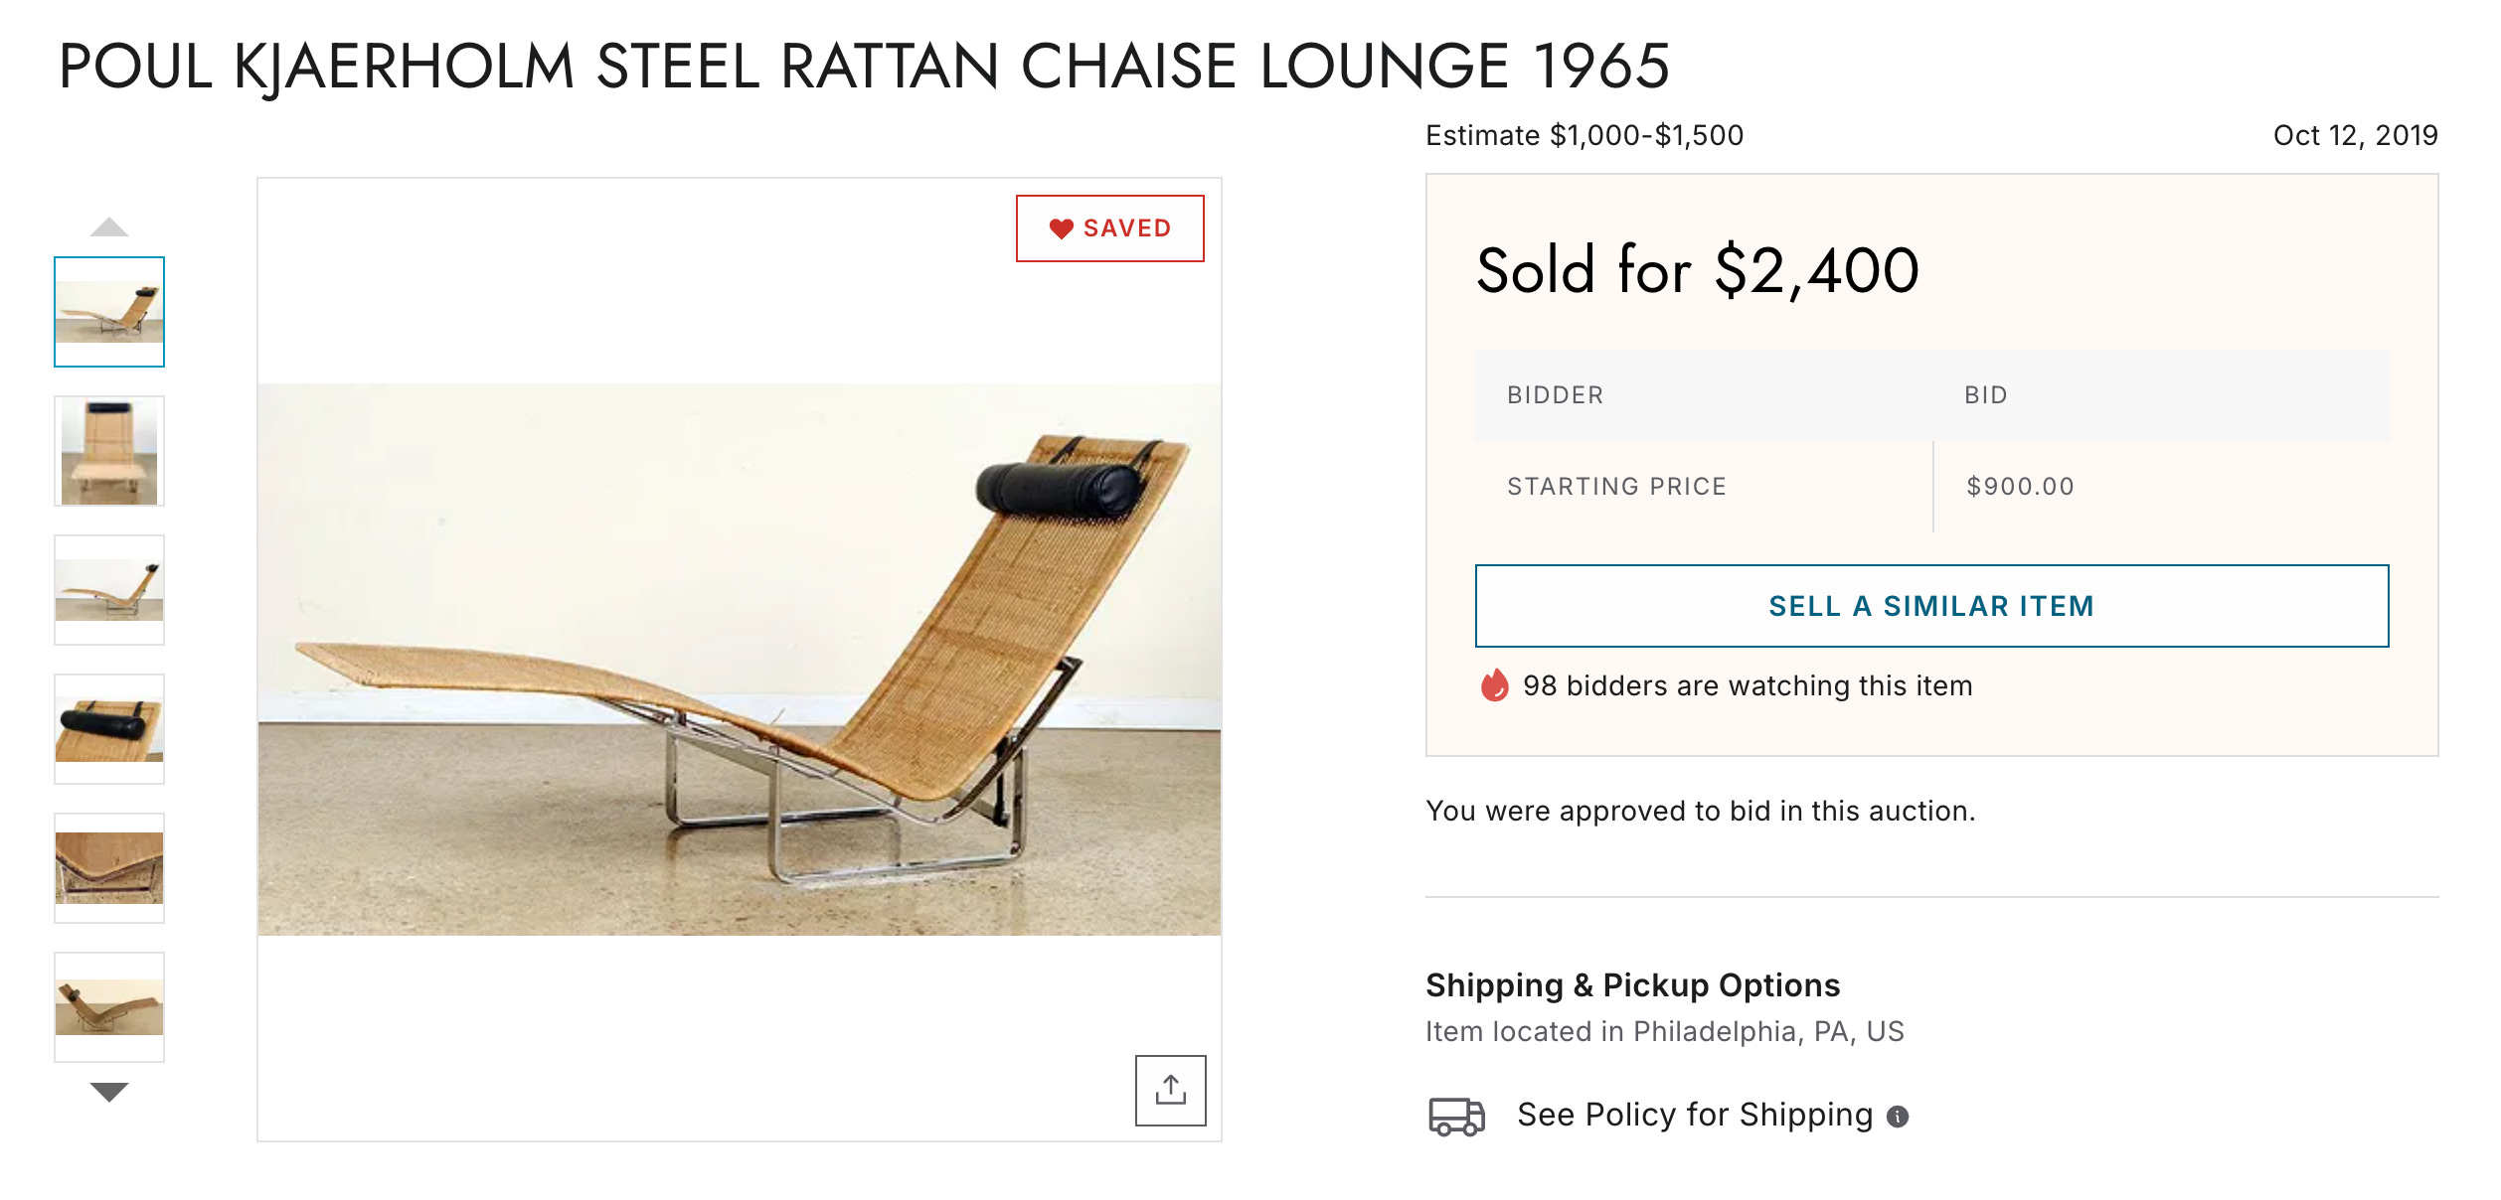Click Sell a Similar Item button

(1930, 606)
